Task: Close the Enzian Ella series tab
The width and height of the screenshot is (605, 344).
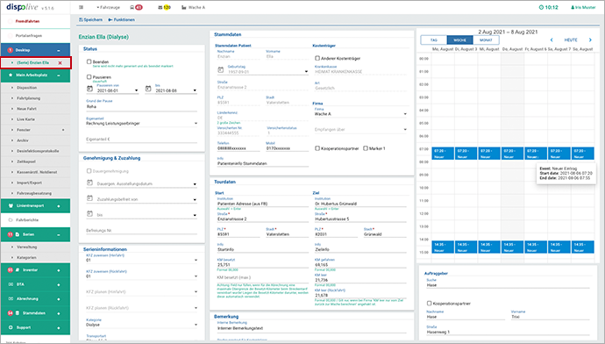Action: pos(60,63)
